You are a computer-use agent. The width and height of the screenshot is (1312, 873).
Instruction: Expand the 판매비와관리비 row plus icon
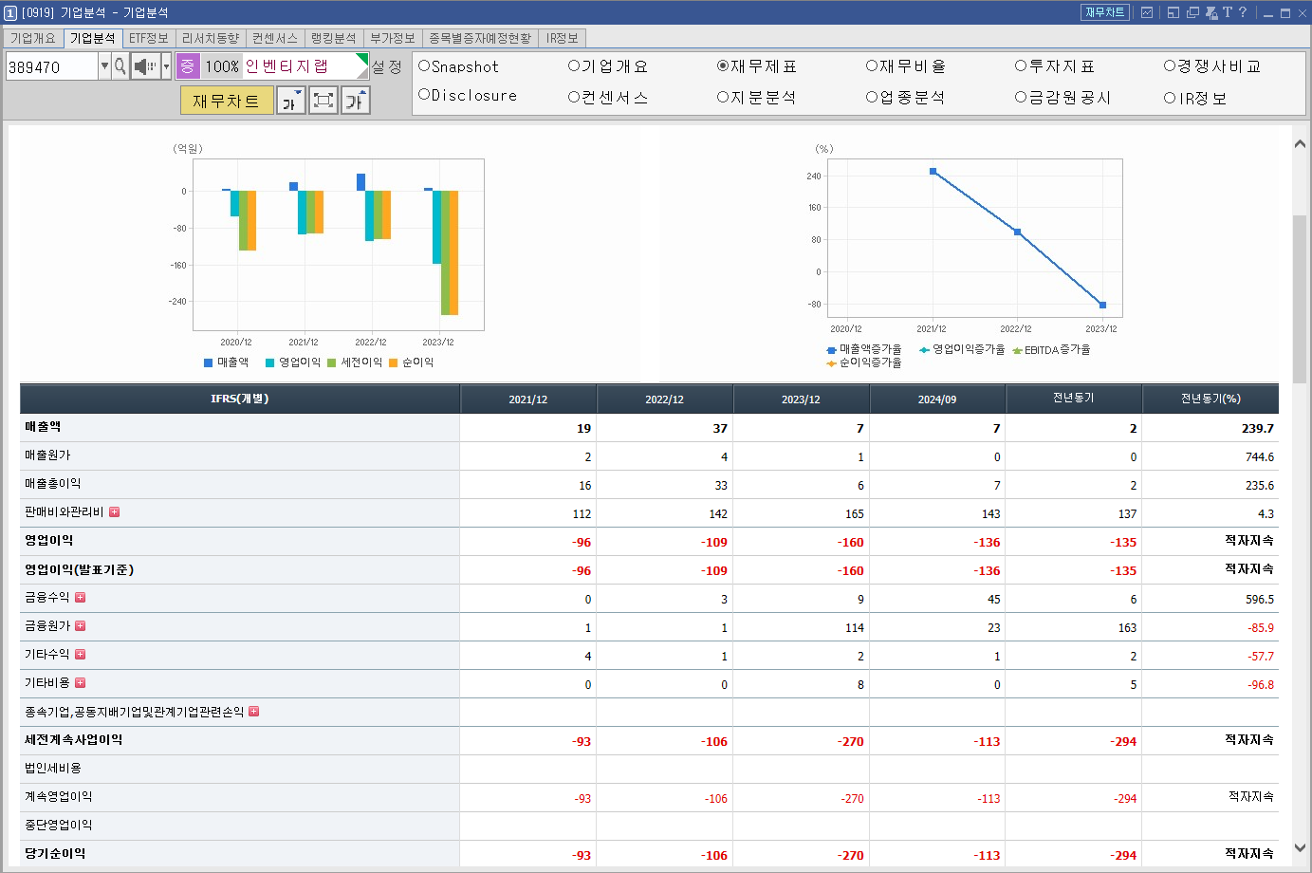click(115, 512)
